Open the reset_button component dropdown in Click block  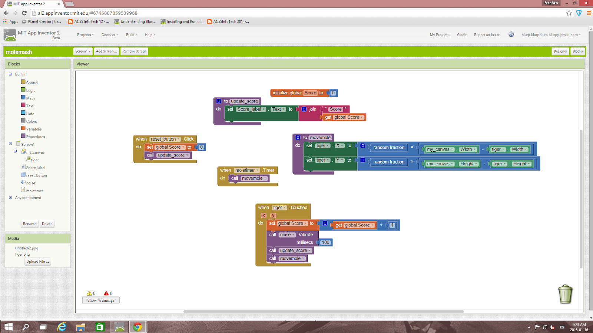(x=165, y=139)
